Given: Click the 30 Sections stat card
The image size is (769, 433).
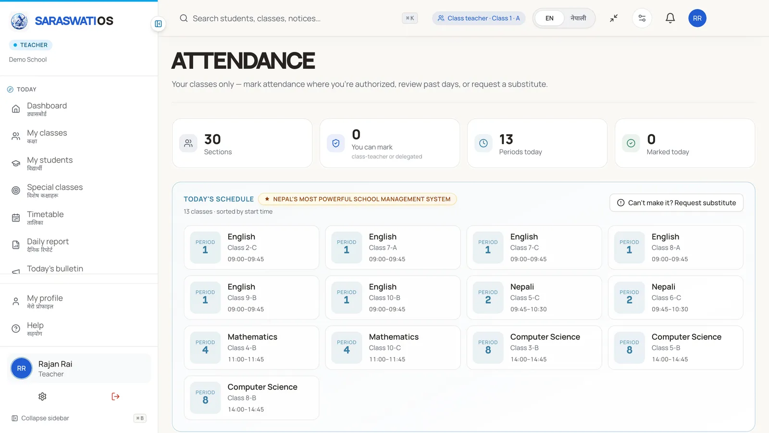Looking at the screenshot, I should (x=242, y=143).
